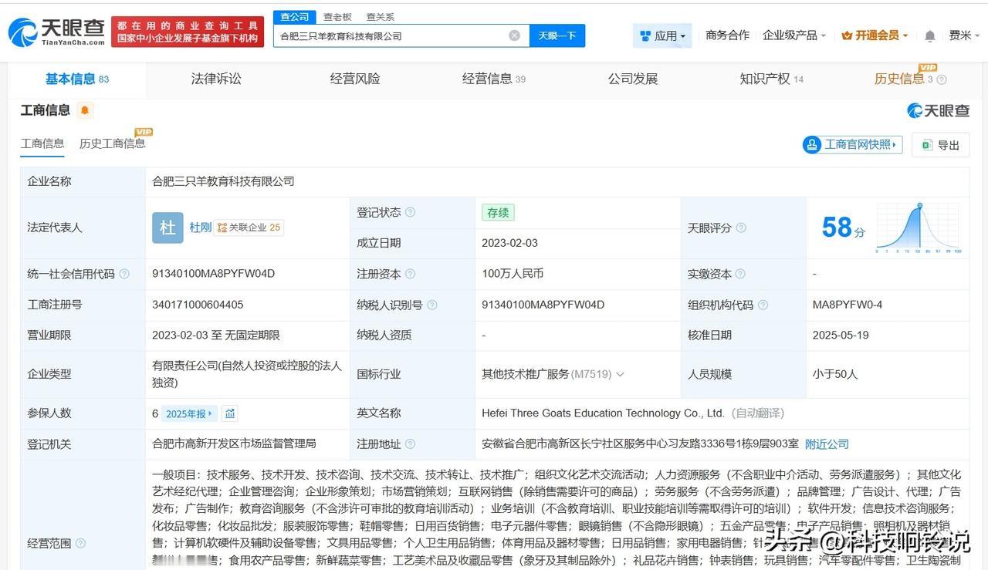Image resolution: width=988 pixels, height=570 pixels.
Task: Open the insured-count trend chart icon
Action: (x=230, y=413)
